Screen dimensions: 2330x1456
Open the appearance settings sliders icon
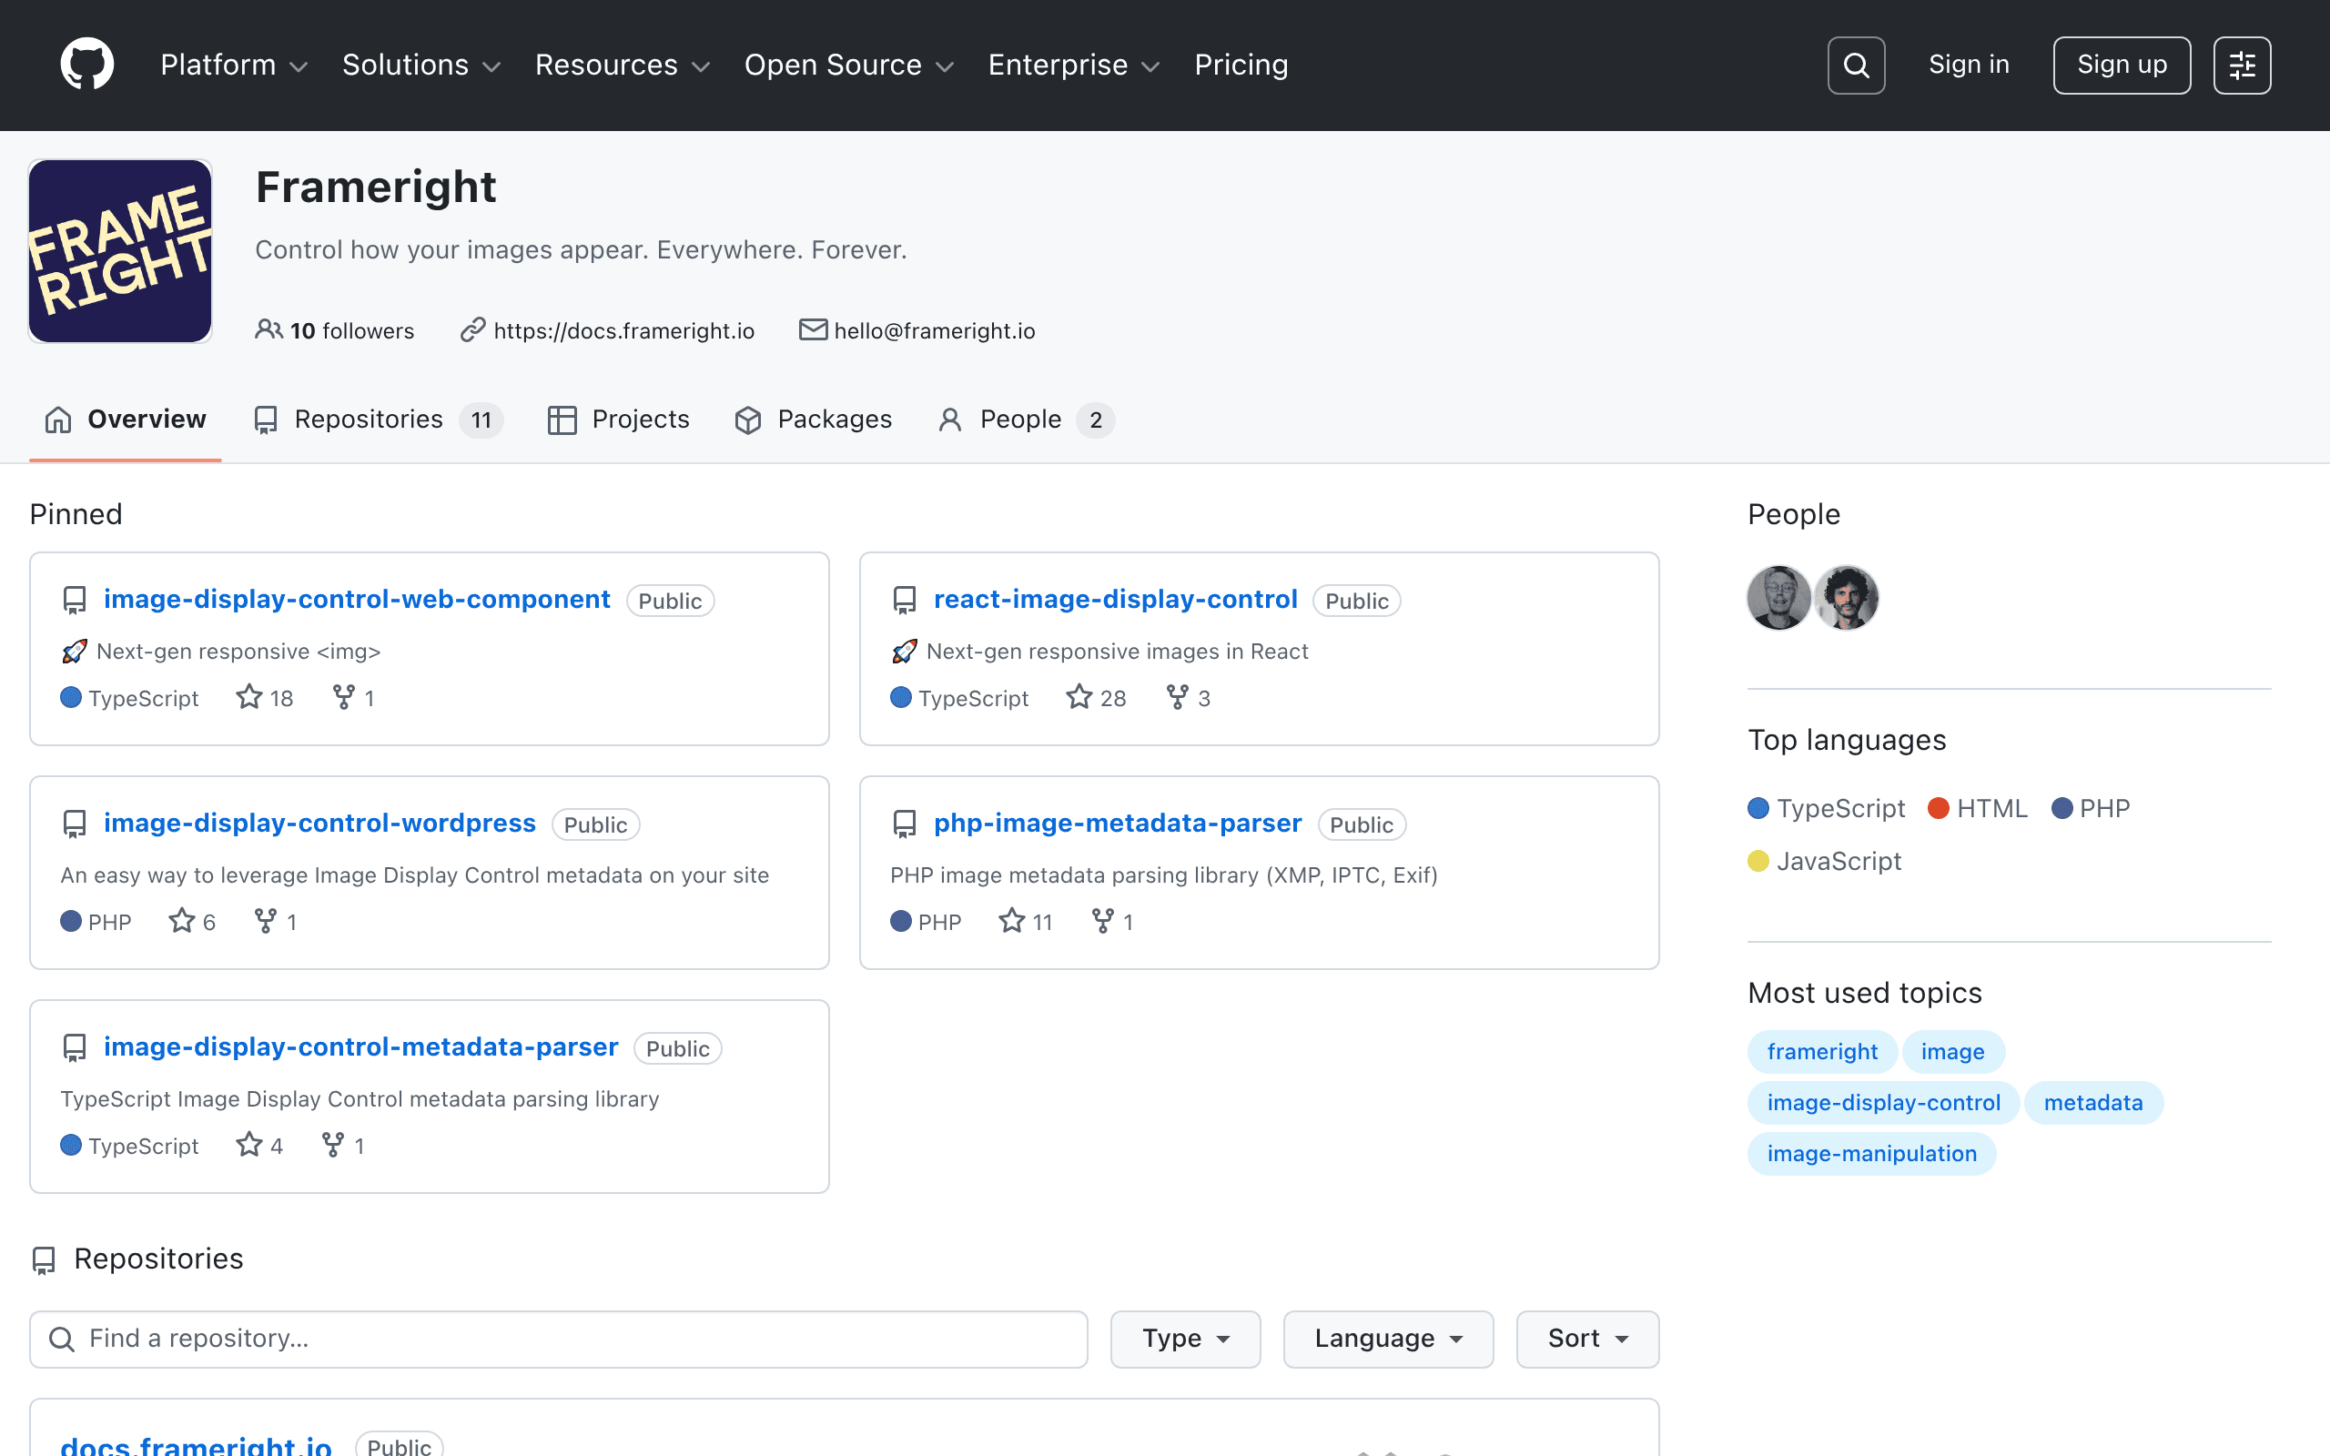pos(2242,66)
